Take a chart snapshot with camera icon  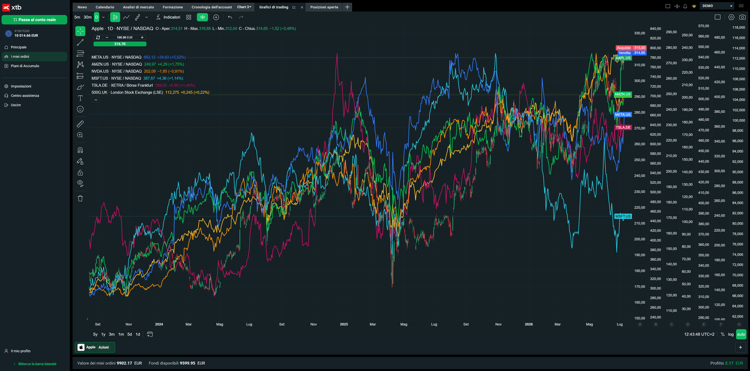742,17
